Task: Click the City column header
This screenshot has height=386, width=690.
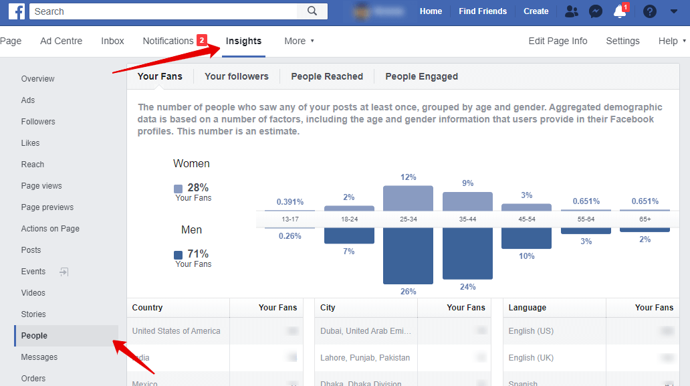Action: click(x=328, y=308)
